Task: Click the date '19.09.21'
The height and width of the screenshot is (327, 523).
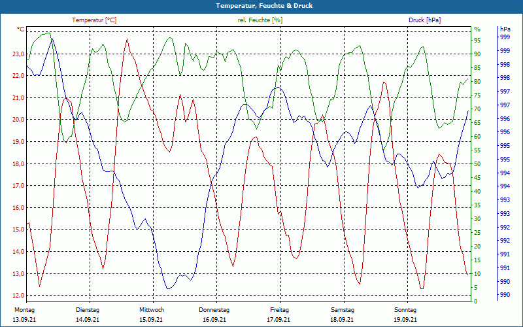Action: (405, 320)
